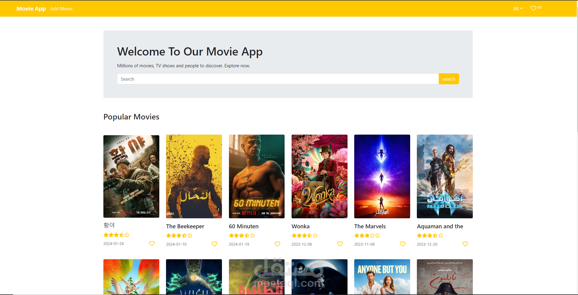Favorite The Beekeeper with heart icon

click(x=214, y=244)
